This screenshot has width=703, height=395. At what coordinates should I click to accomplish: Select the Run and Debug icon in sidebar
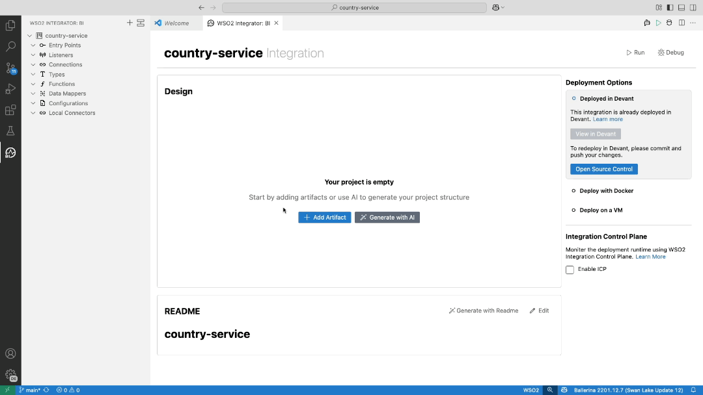pos(10,89)
